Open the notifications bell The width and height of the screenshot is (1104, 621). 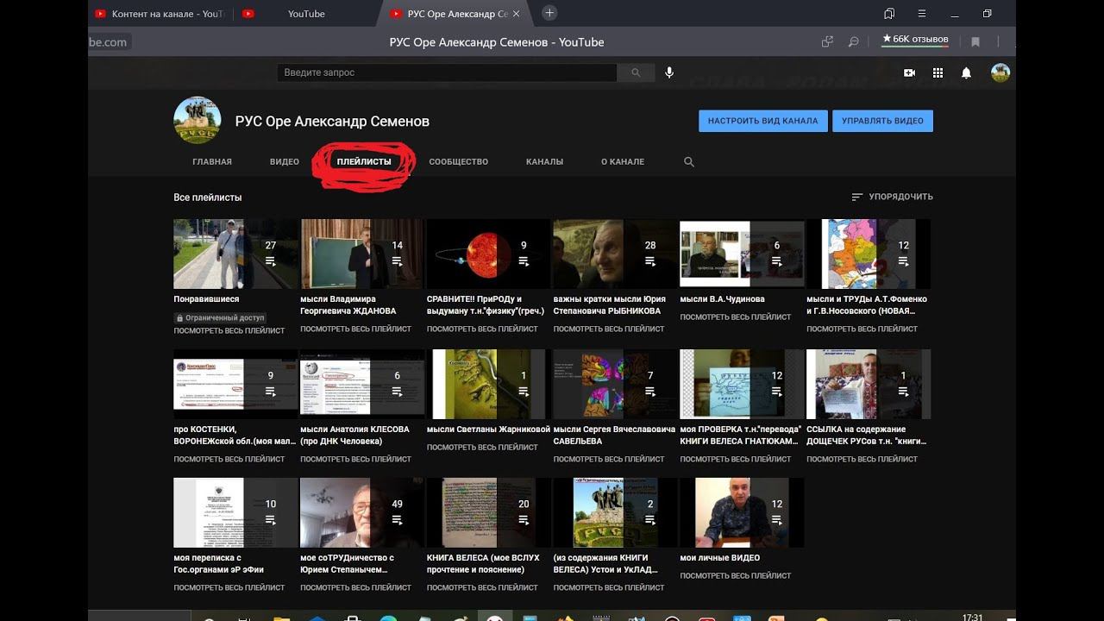pyautogui.click(x=966, y=73)
